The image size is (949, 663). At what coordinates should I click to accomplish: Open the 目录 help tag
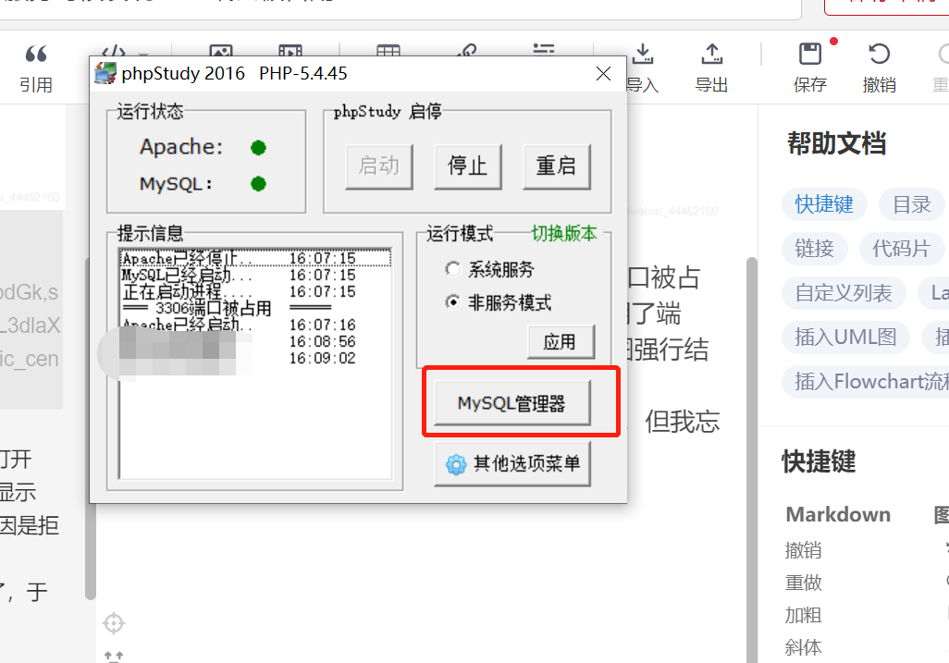pyautogui.click(x=911, y=204)
